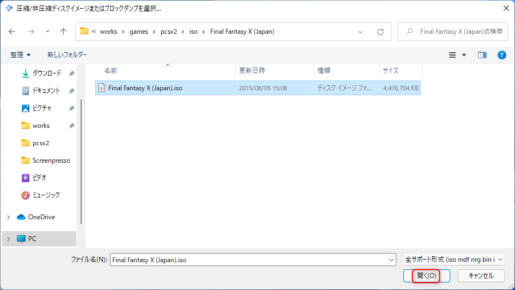The image size is (515, 290).
Task: Unpin ドキュメント using its pin icon
Action: (x=71, y=91)
